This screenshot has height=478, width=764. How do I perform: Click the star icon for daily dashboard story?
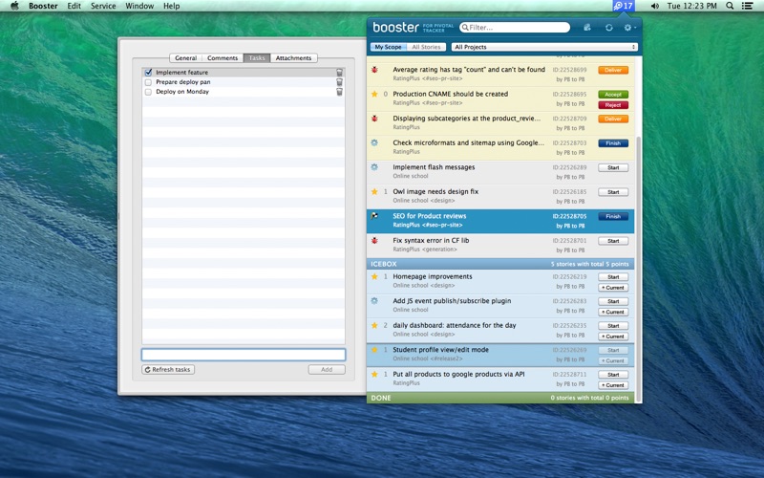[x=374, y=325]
